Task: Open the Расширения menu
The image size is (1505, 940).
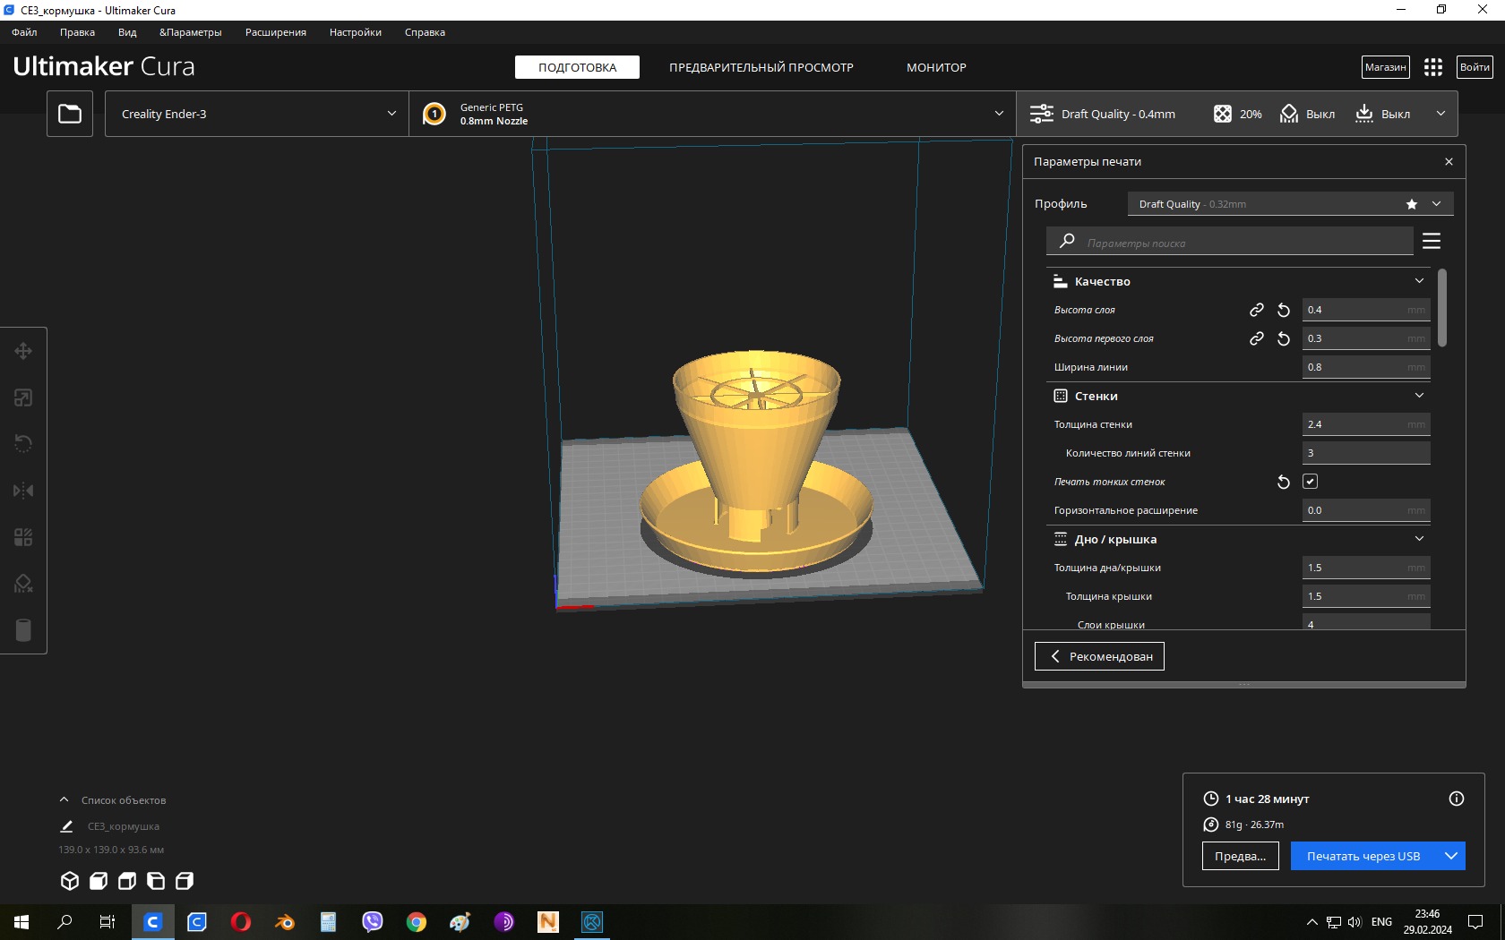Action: click(x=275, y=32)
